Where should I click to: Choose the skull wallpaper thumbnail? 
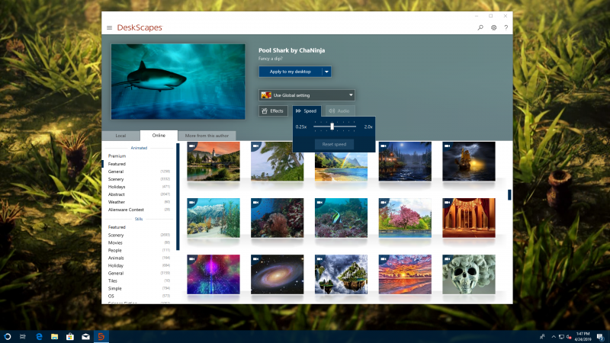[468, 274]
